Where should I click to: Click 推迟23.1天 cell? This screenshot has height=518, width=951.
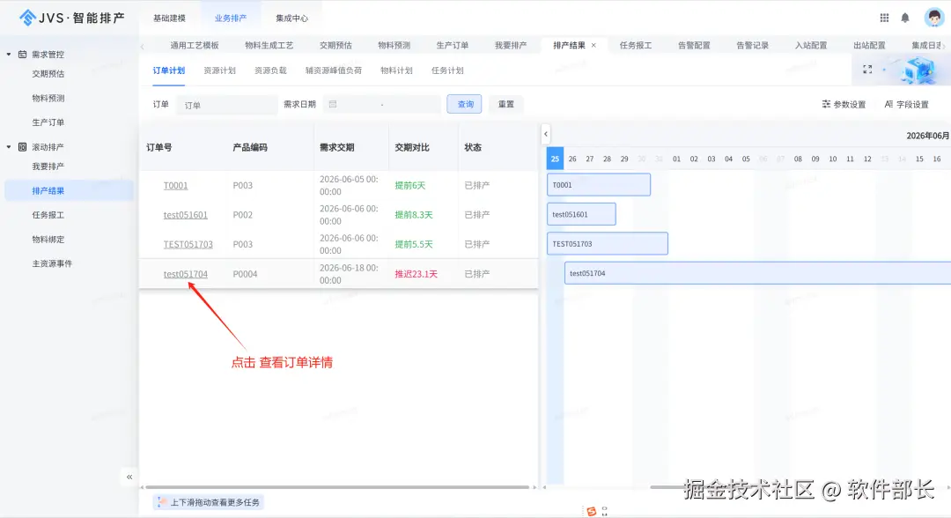point(416,274)
